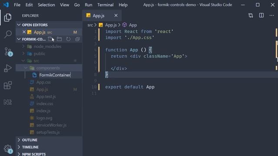Click the './App.css' import string
The height and width of the screenshot is (156, 278).
pos(139,38)
